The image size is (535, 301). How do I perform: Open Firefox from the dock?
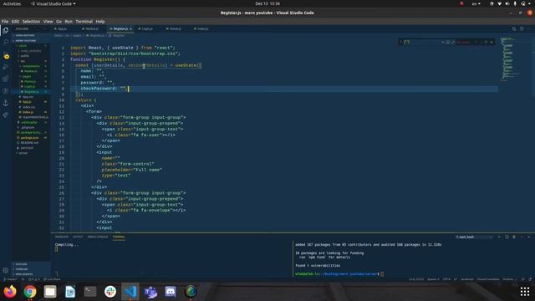(x=10, y=292)
